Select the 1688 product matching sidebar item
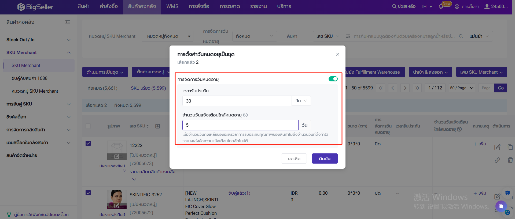 30,78
